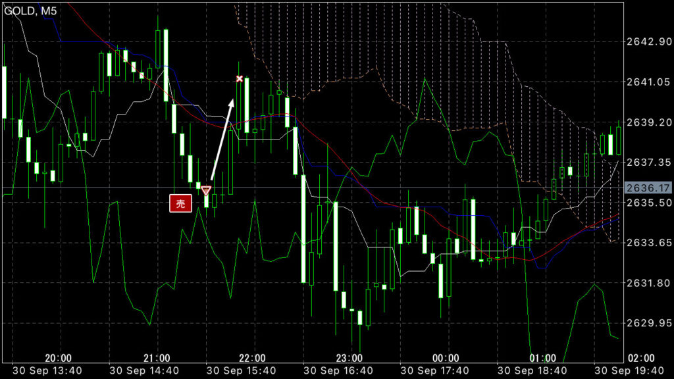Click the 30 Sep 13:40 date label
The image size is (674, 379).
[x=47, y=370]
